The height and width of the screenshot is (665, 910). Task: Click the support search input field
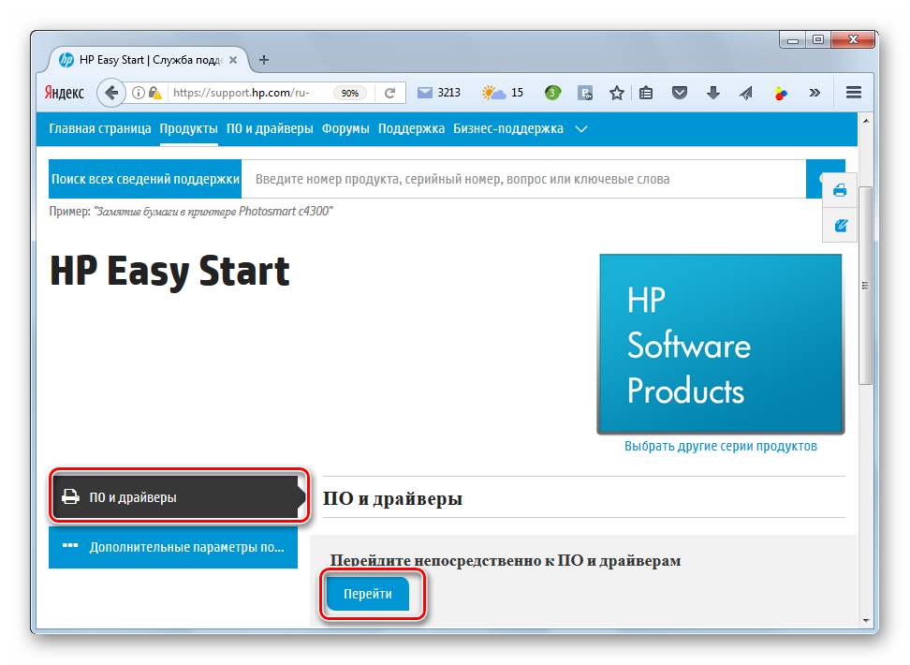point(524,179)
